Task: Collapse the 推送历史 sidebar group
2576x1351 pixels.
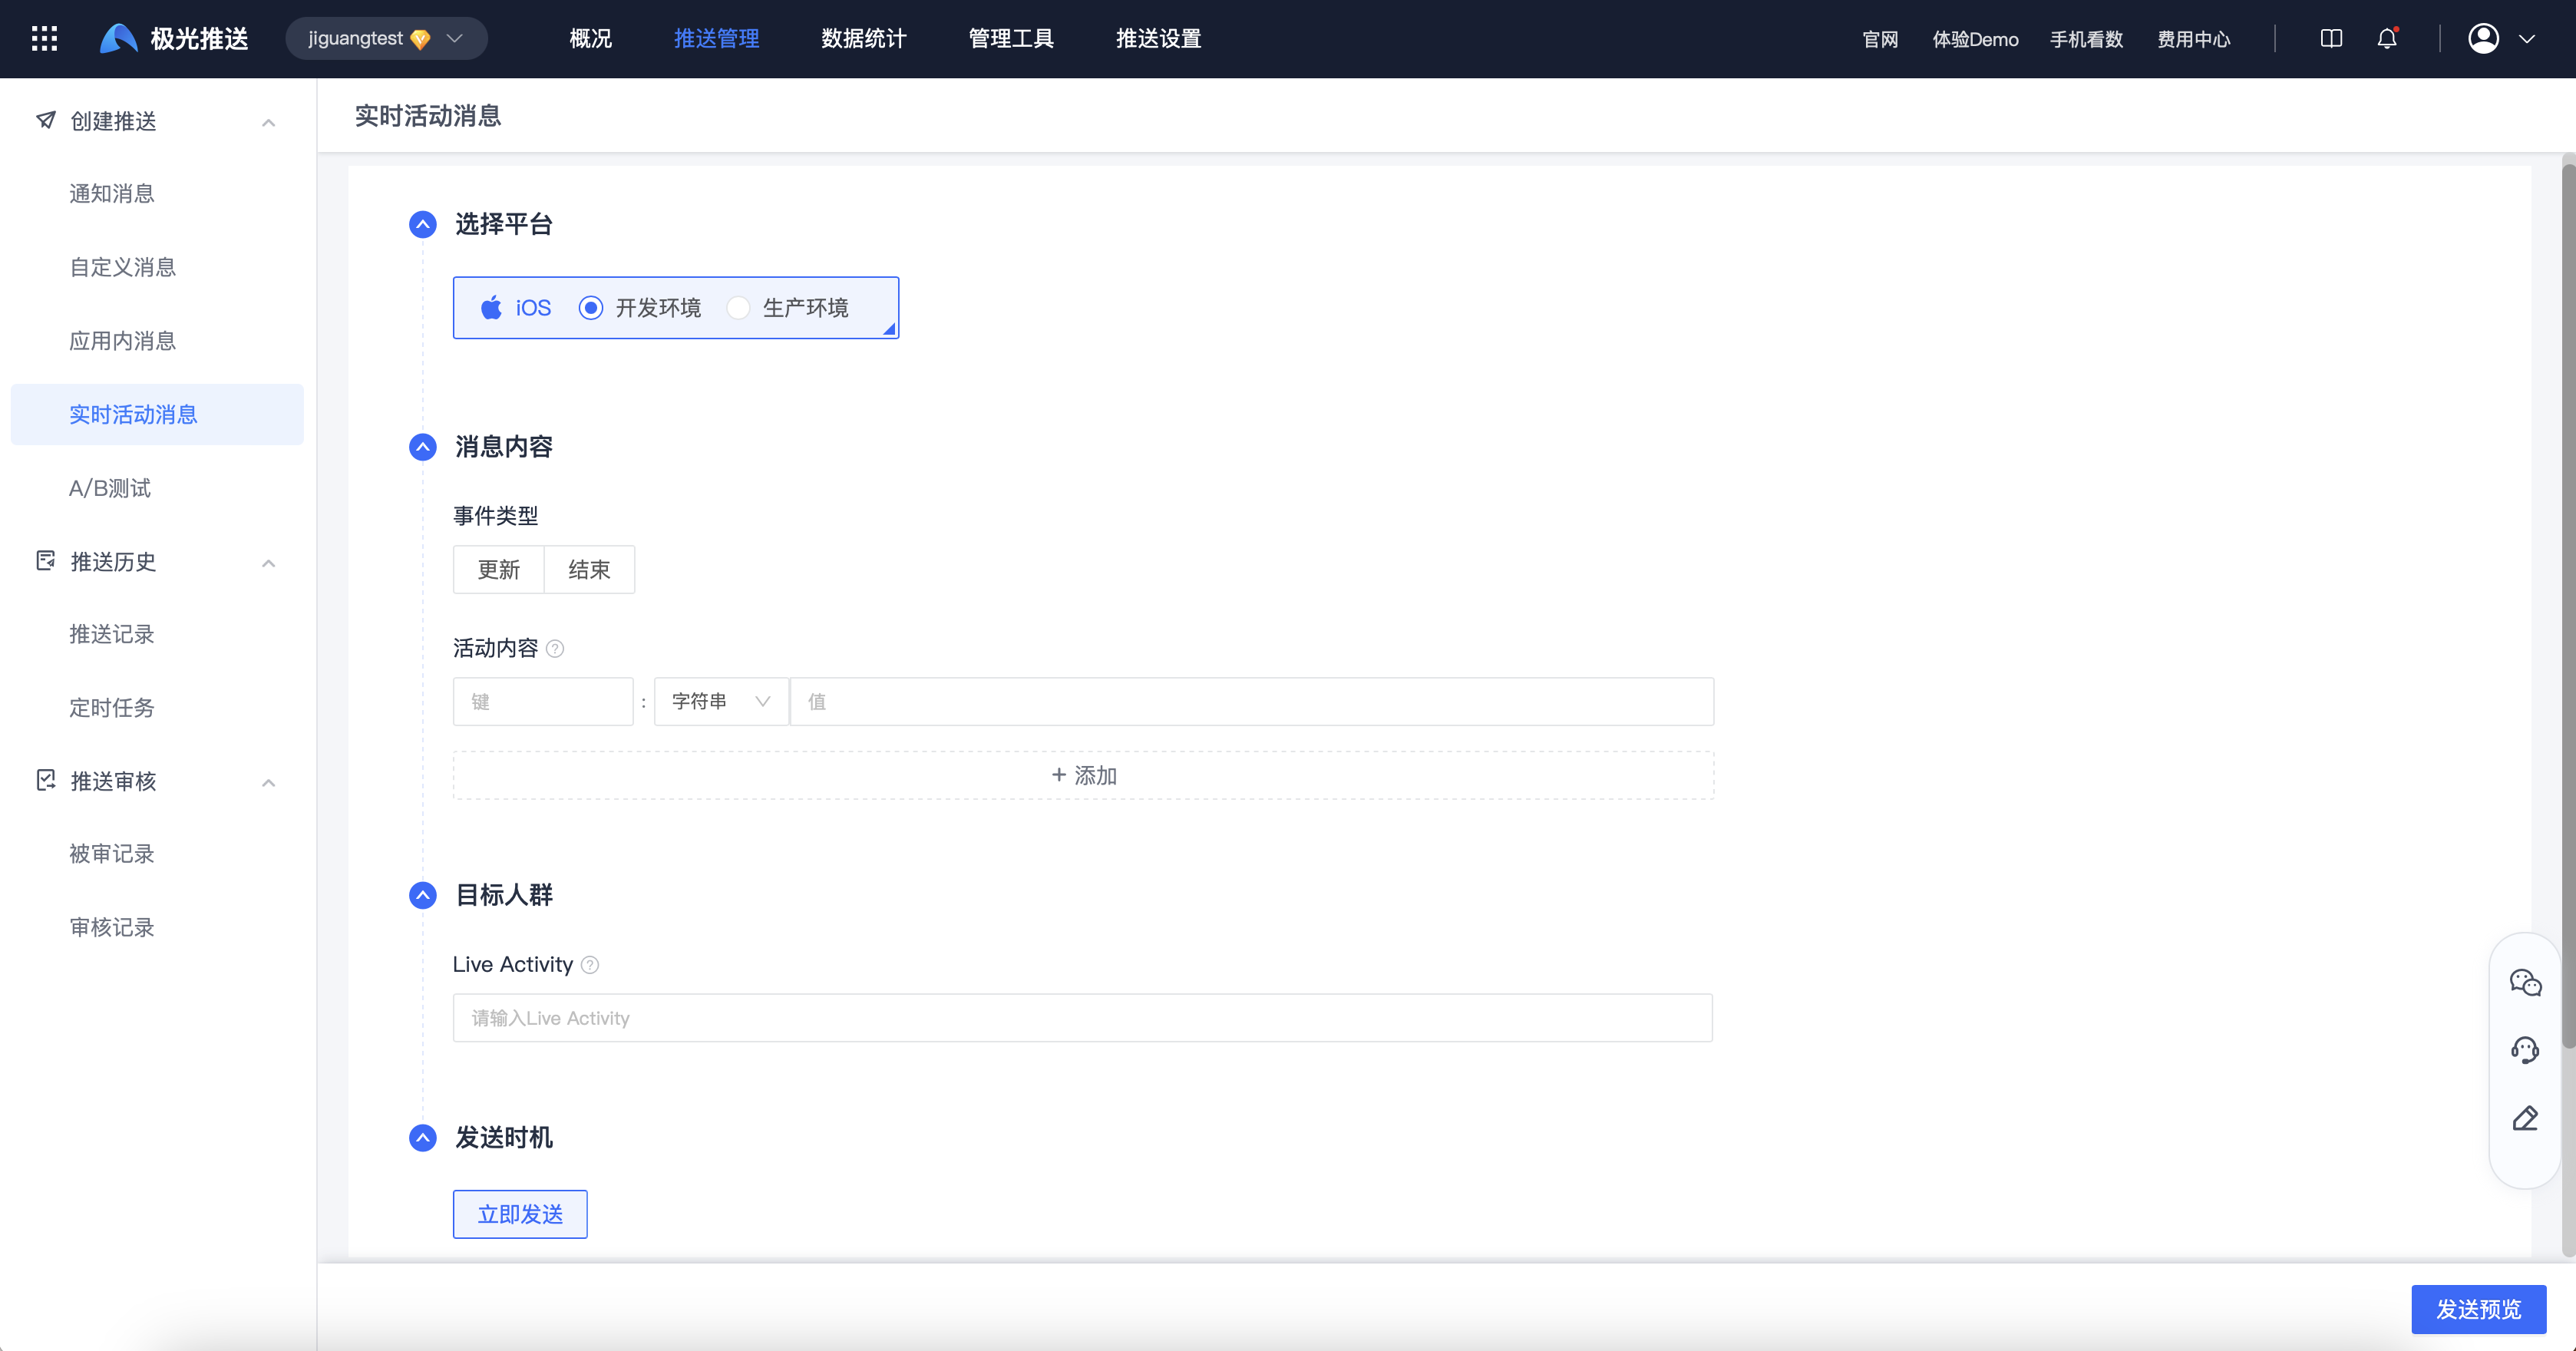Action: [268, 563]
